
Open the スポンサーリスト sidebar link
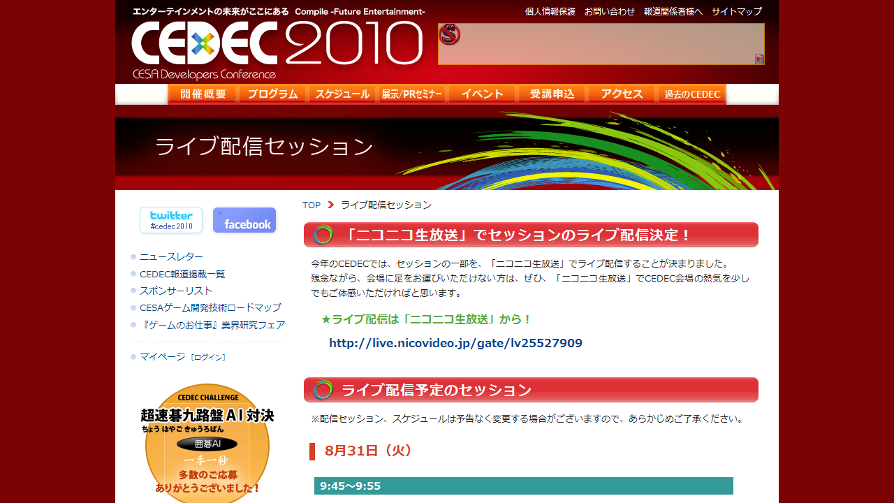(x=176, y=291)
